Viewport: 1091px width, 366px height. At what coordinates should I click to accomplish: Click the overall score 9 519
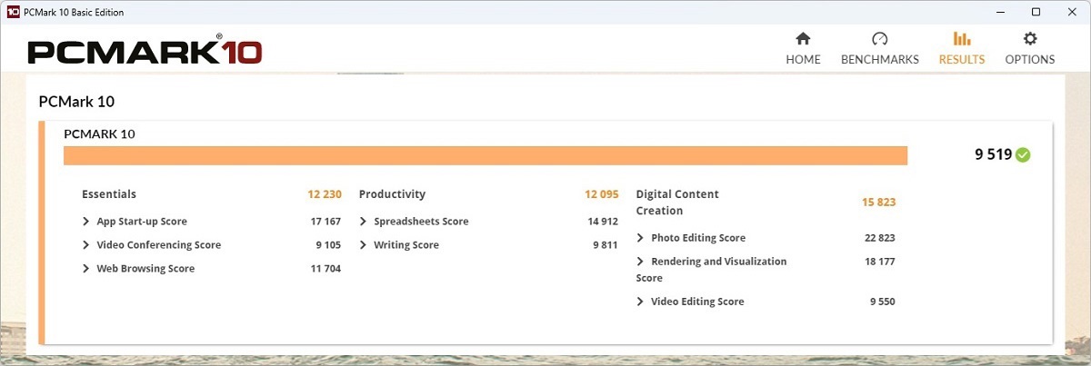tap(993, 154)
